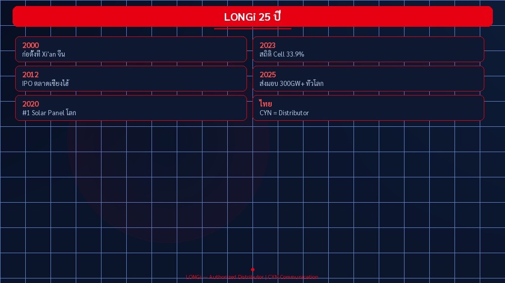Select the 2023 year heading
Image resolution: width=505 pixels, height=283 pixels.
[x=268, y=45]
